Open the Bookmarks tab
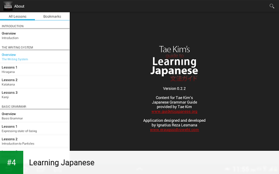Viewport: 279px width, 174px height. click(x=52, y=16)
